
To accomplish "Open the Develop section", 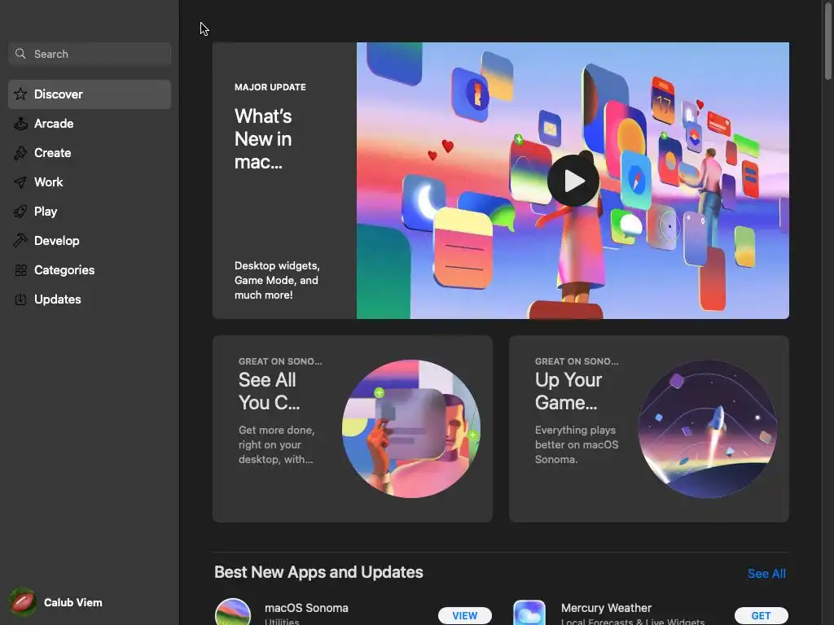I will click(x=90, y=241).
